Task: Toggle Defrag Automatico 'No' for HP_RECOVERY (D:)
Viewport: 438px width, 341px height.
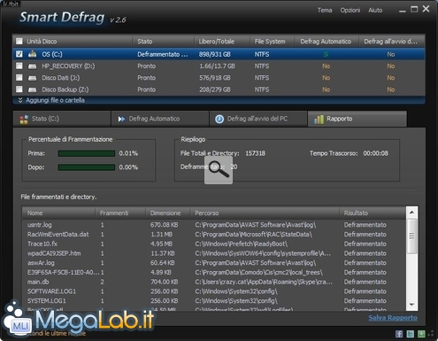Action: click(x=326, y=66)
